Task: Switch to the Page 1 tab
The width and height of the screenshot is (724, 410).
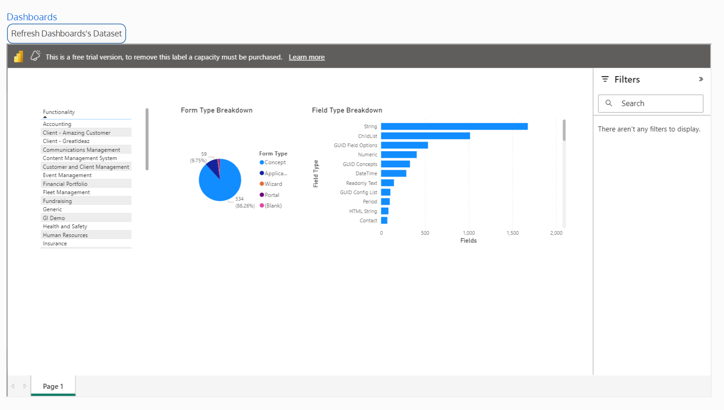Action: pos(53,386)
